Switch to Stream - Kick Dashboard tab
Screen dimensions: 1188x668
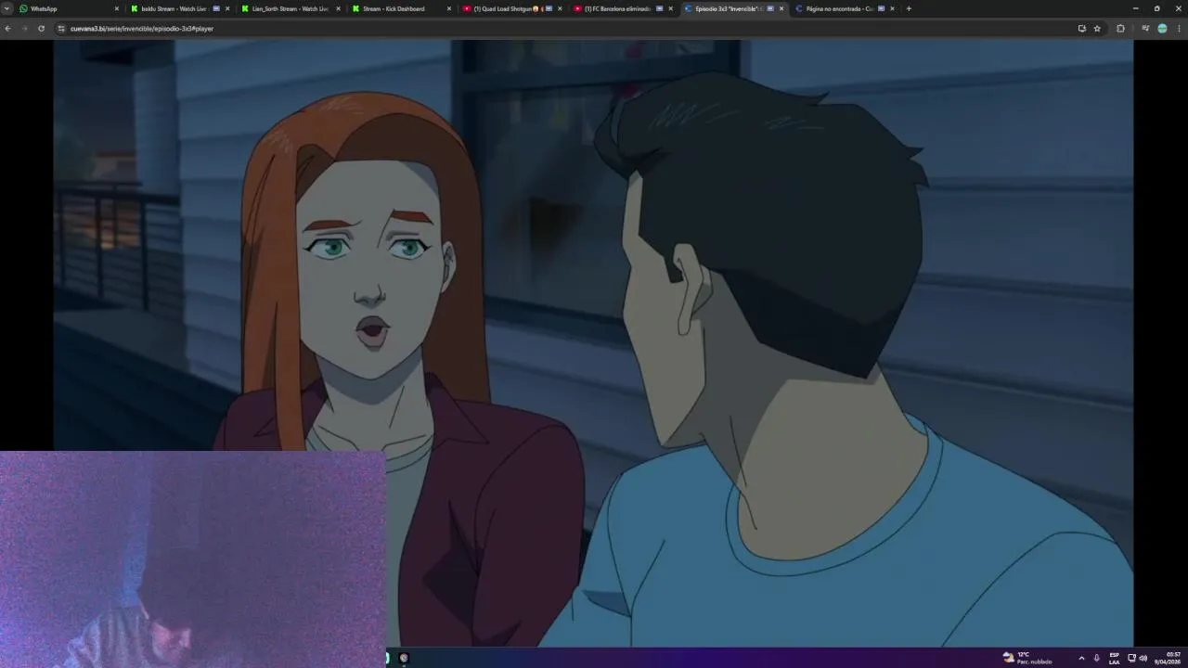pyautogui.click(x=400, y=8)
